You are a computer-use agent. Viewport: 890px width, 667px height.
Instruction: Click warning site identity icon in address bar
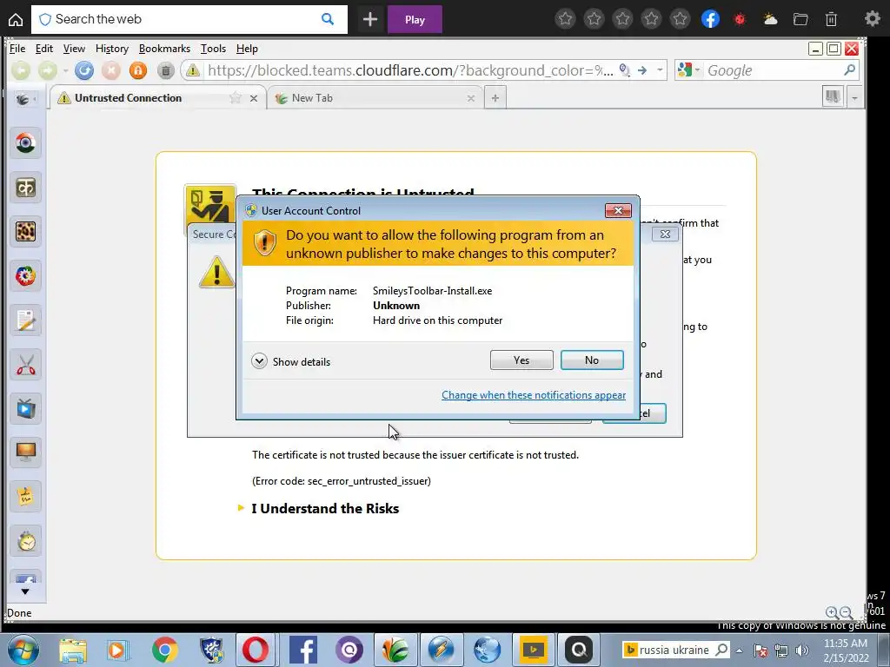[x=193, y=70]
